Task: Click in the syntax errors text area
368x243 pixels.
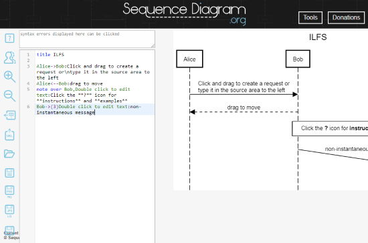Action: [87, 39]
